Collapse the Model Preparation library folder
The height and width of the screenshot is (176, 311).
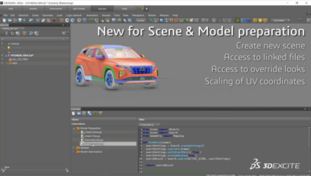click(x=73, y=128)
